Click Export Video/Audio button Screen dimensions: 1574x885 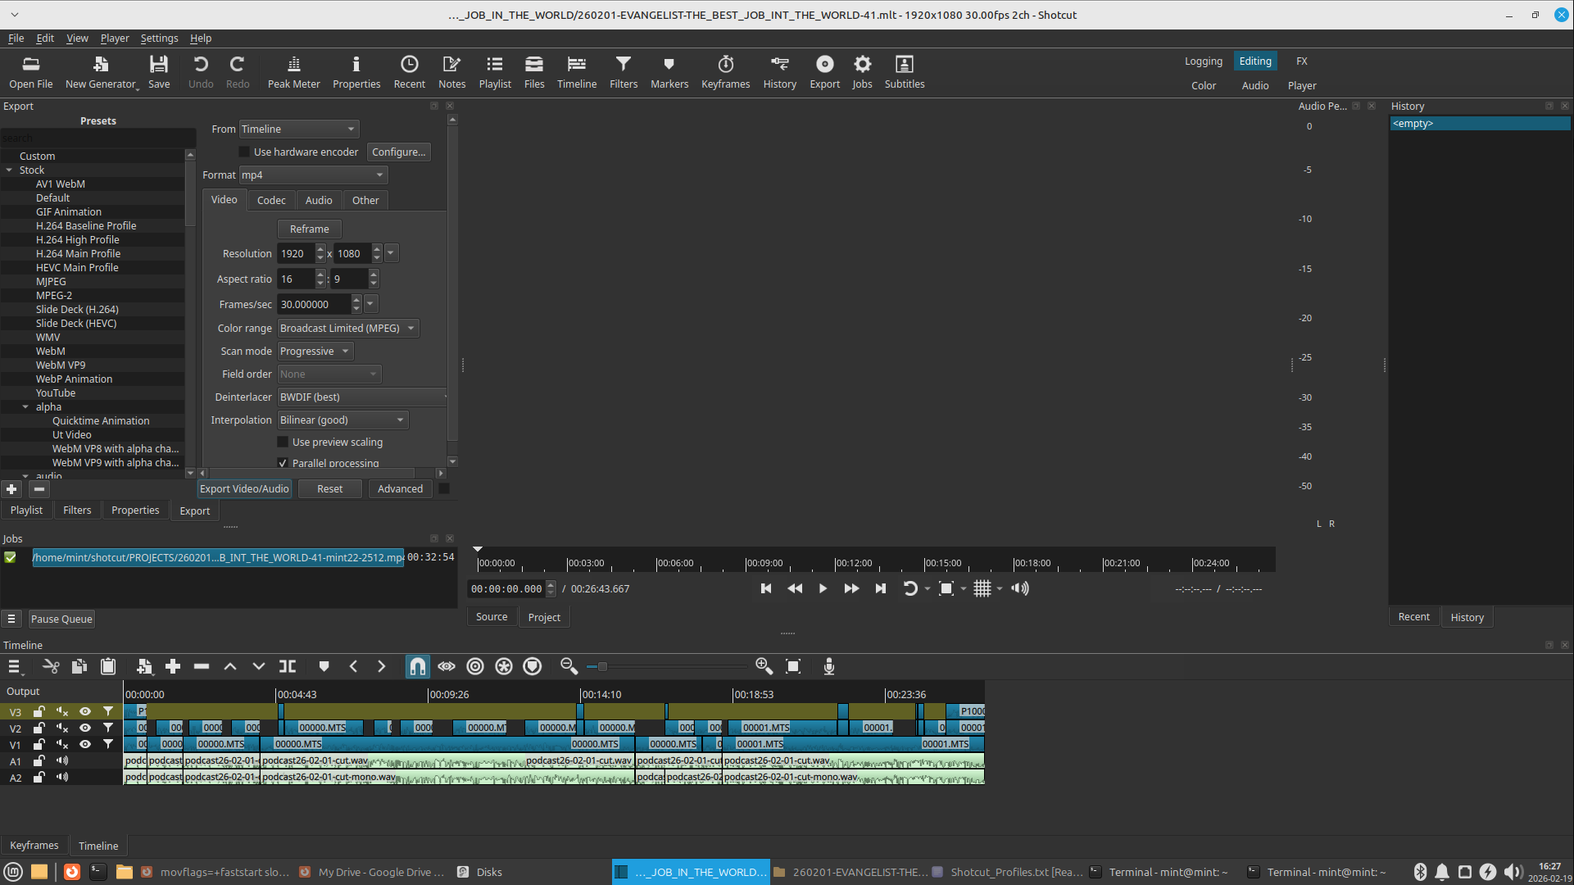(244, 489)
